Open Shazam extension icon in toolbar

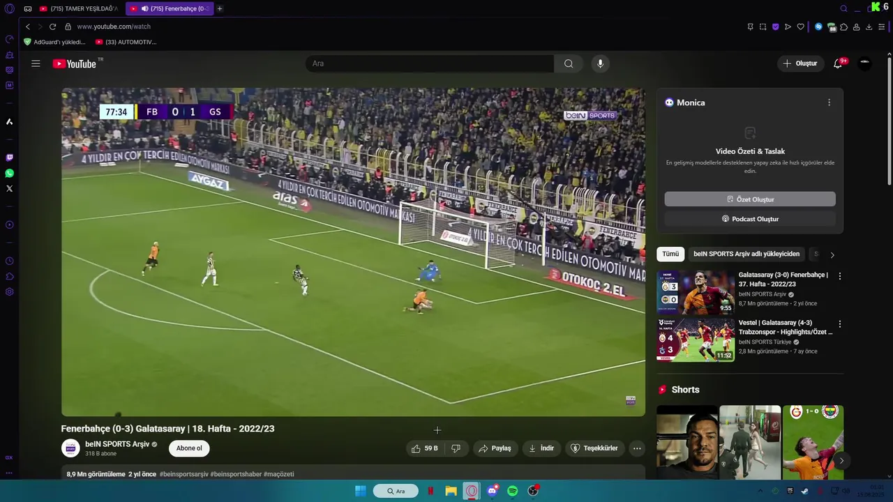click(818, 26)
